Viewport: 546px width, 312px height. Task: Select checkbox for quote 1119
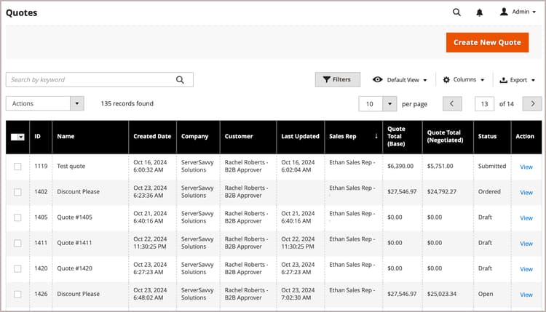[17, 167]
